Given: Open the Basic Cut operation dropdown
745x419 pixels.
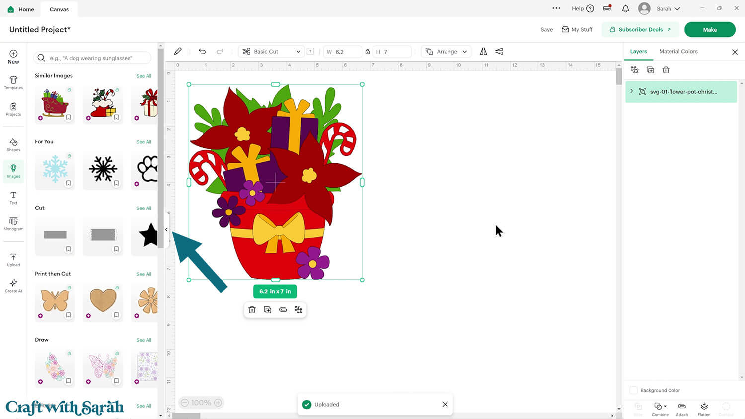Looking at the screenshot, I should click(272, 52).
